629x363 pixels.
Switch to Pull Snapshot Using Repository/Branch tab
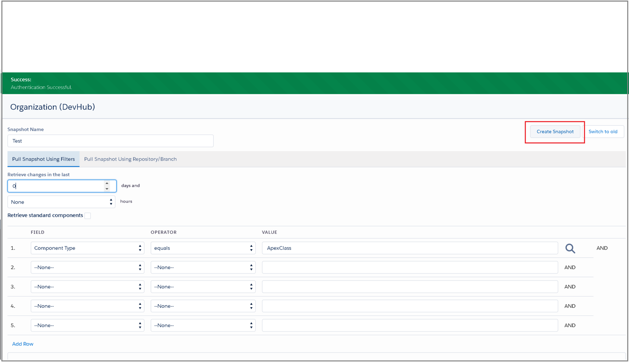point(130,159)
